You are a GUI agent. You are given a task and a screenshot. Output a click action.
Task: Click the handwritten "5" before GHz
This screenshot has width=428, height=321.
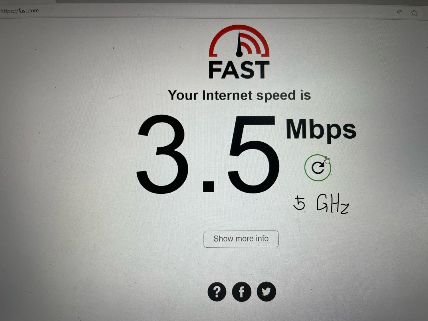[299, 203]
